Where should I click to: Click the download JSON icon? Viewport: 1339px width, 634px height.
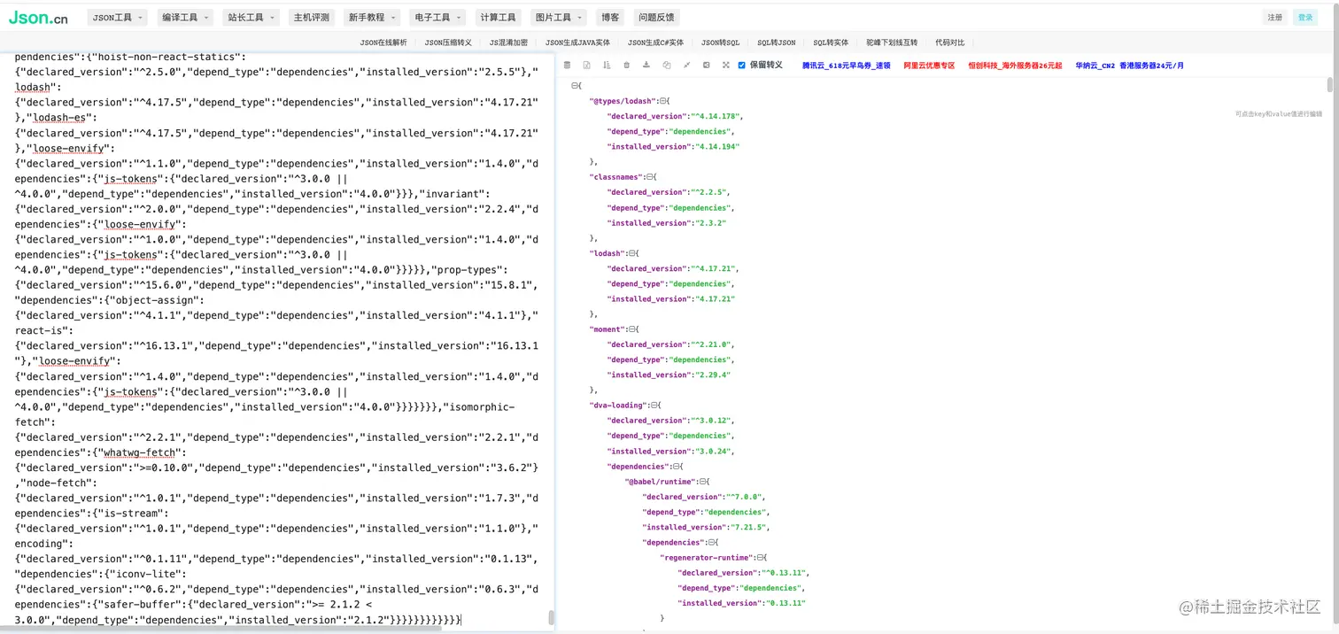point(646,65)
